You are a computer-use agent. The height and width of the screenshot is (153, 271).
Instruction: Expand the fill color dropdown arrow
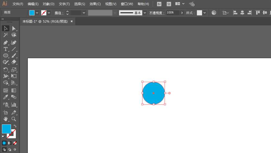(x=37, y=13)
